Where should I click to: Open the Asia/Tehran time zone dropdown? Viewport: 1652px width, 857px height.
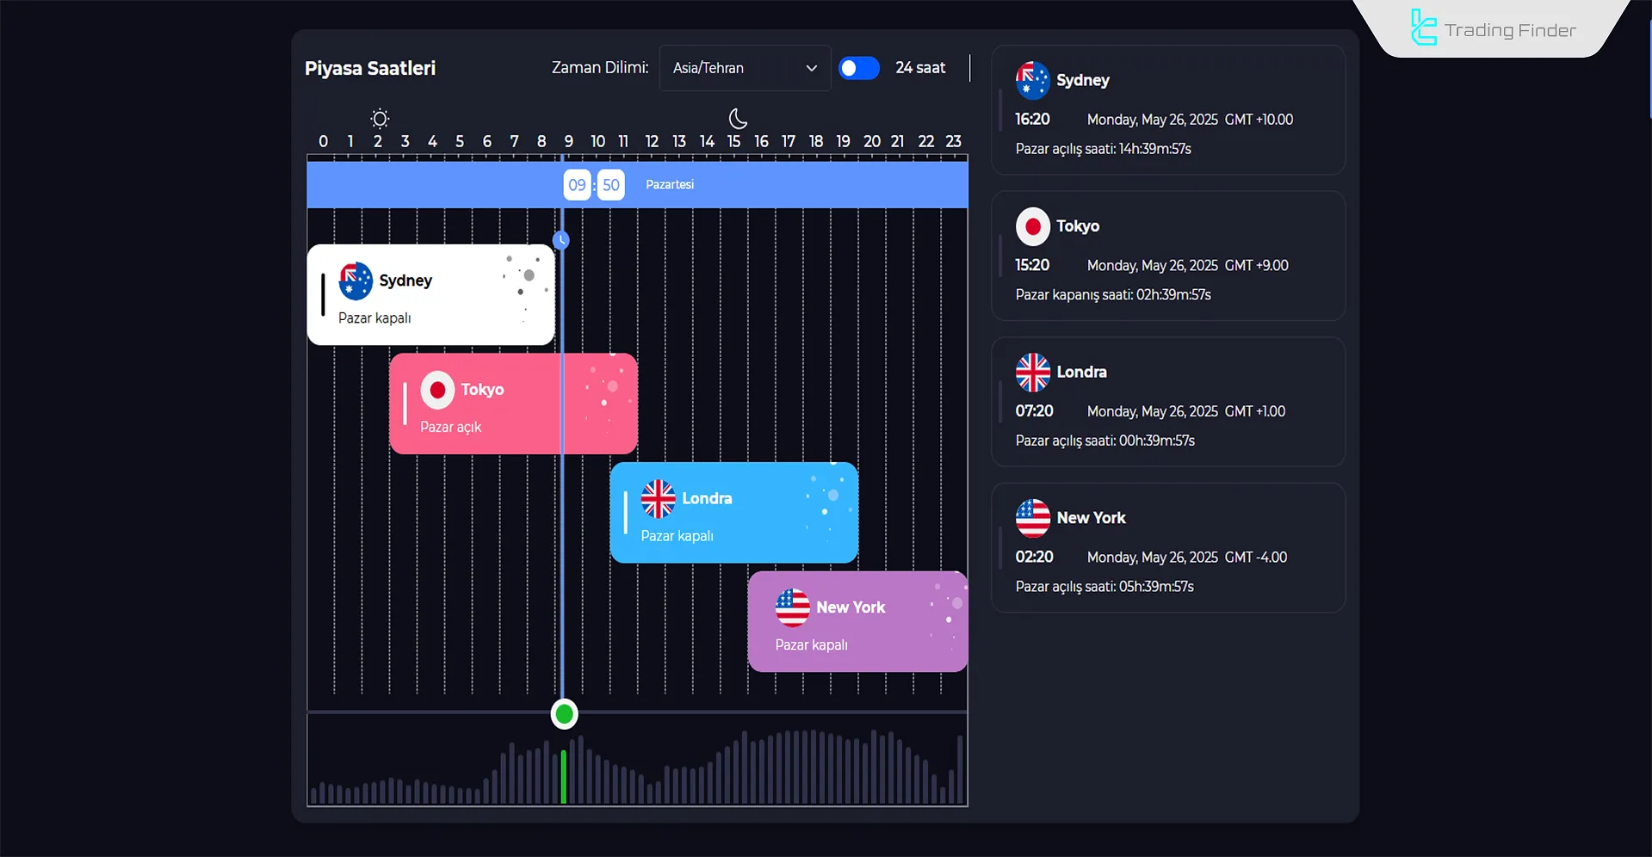click(x=745, y=68)
